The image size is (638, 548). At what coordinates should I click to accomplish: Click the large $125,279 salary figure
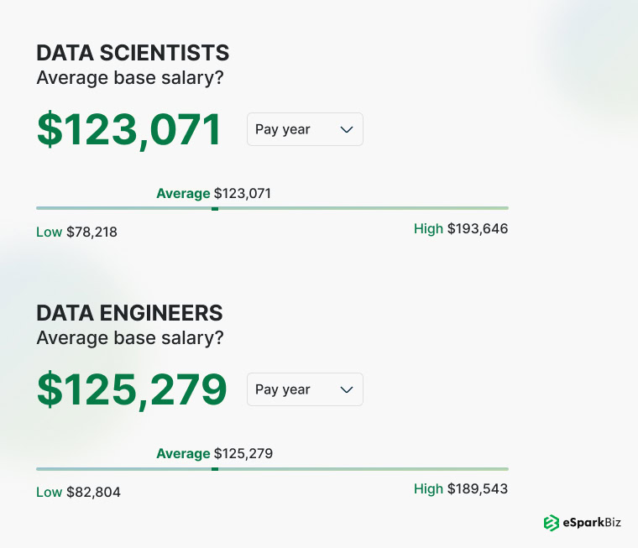pyautogui.click(x=132, y=390)
